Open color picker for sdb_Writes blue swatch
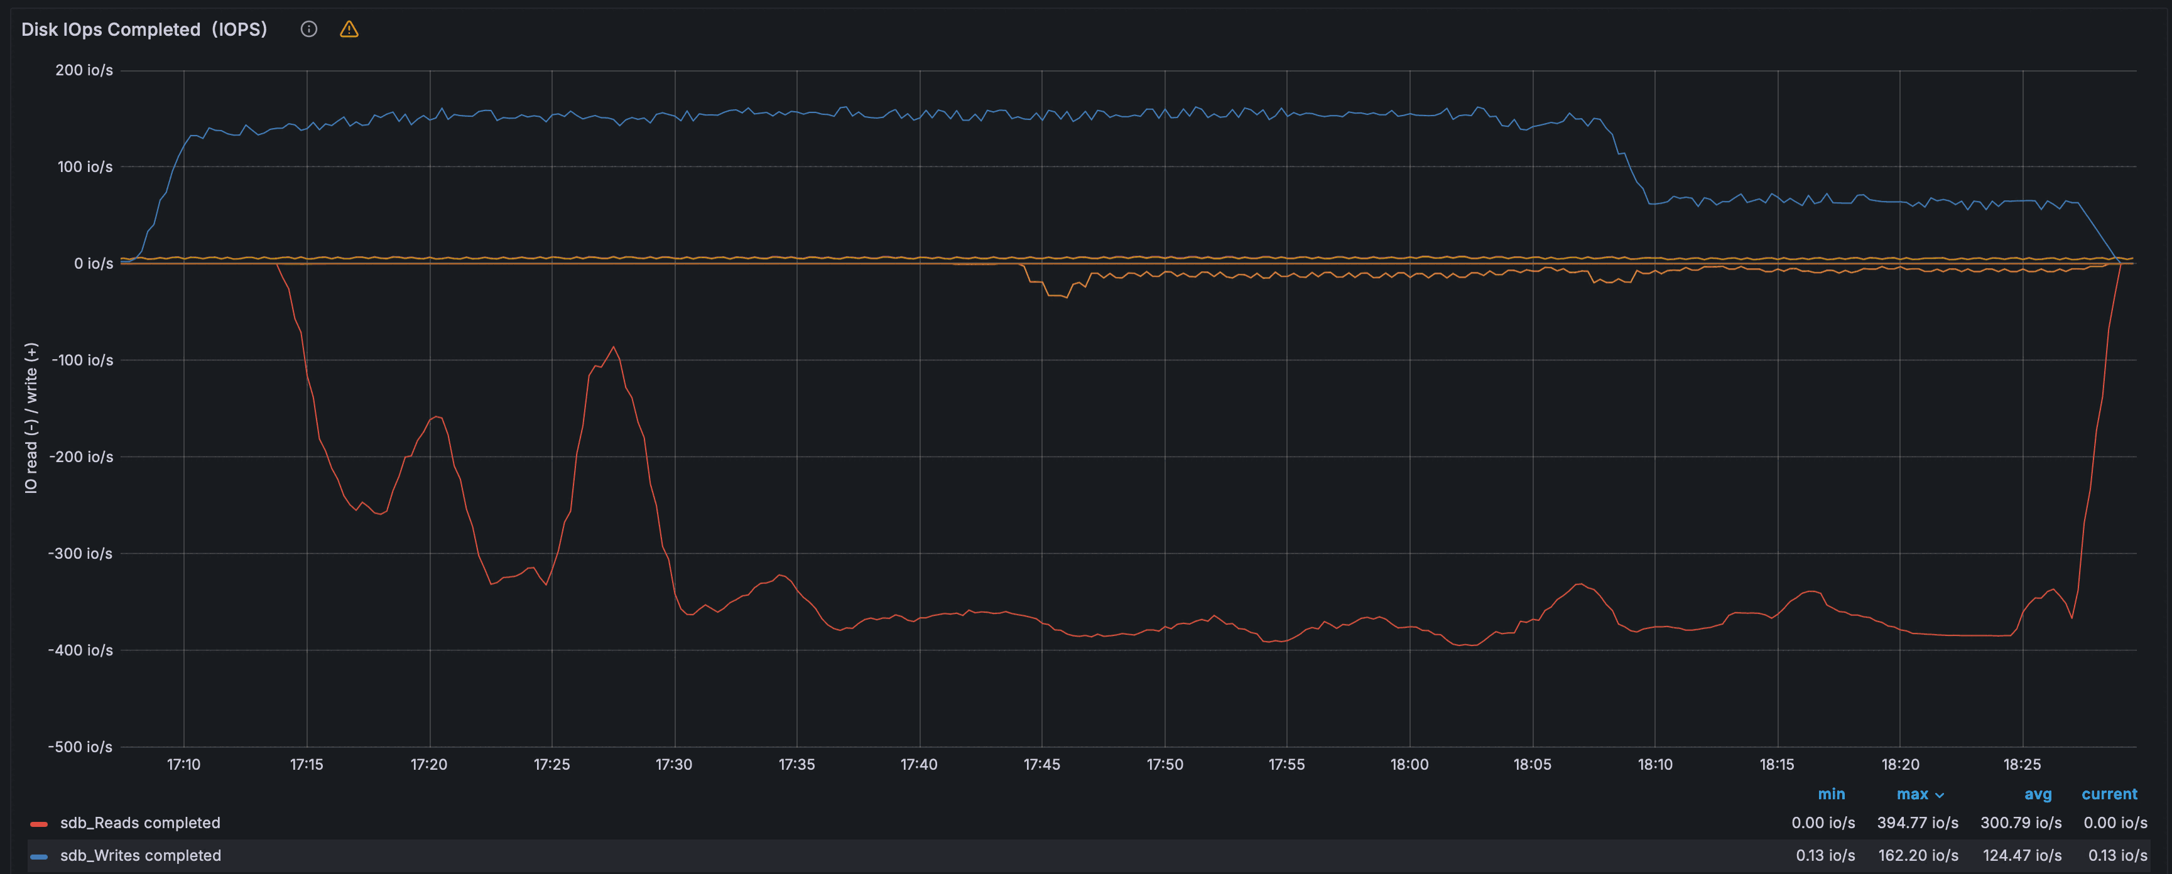This screenshot has height=874, width=2172. tap(39, 856)
